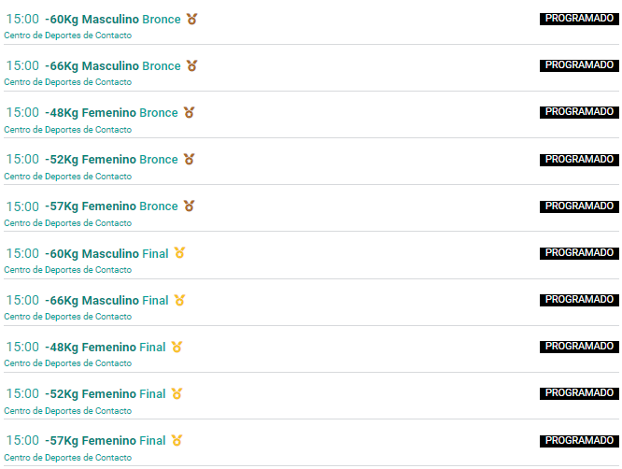This screenshot has width=622, height=469.
Task: Open the -48Kg Femenino Bronce event
Action: pos(111,113)
